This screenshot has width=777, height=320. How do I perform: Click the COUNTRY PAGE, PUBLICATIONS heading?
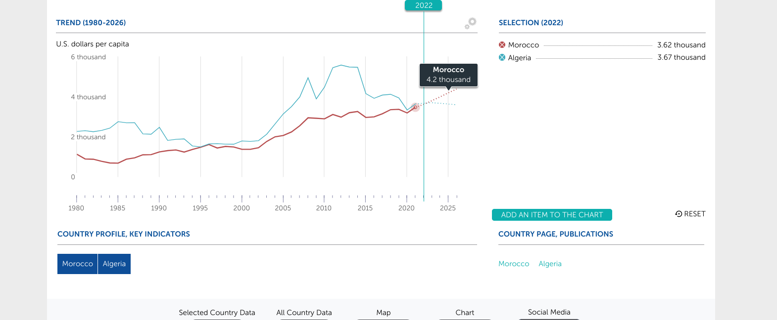point(556,234)
